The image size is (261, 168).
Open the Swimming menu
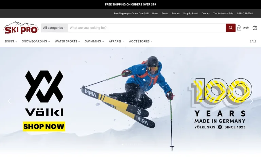(94, 41)
